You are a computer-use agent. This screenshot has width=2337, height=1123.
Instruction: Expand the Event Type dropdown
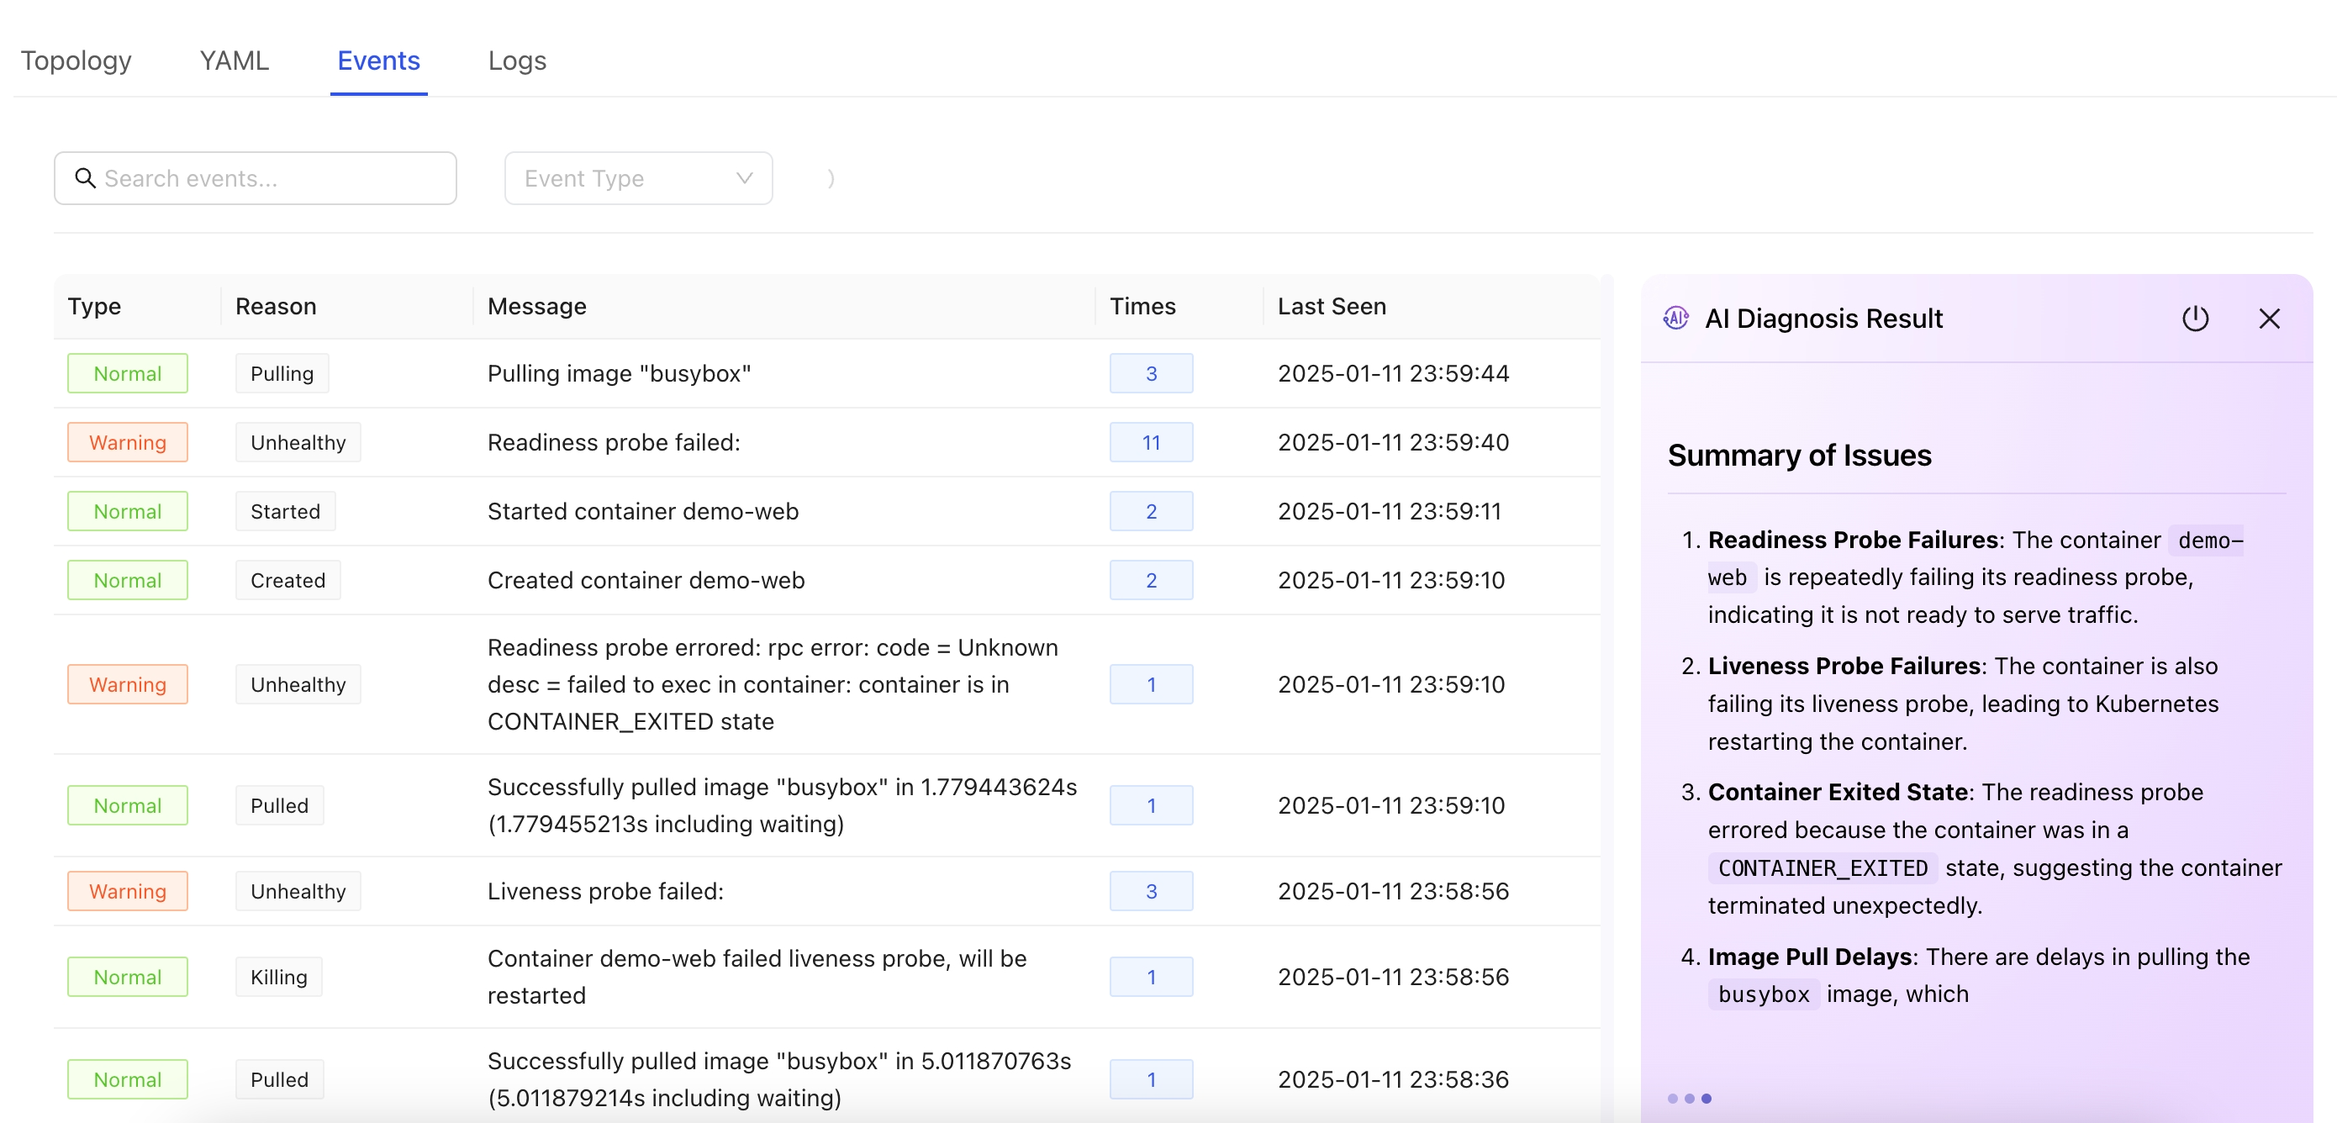tap(638, 178)
